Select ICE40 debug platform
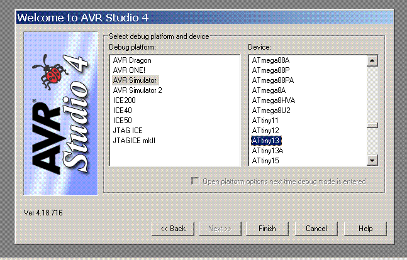The height and width of the screenshot is (260, 407). click(x=123, y=111)
